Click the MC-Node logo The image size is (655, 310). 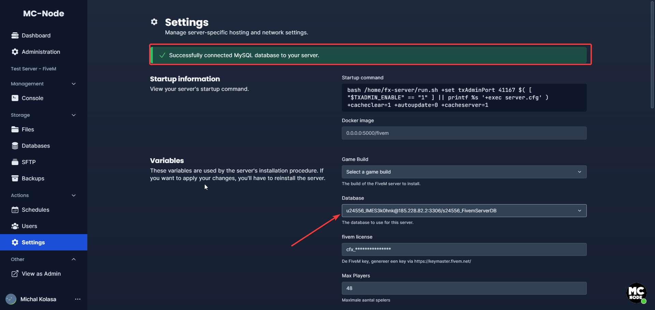click(x=44, y=13)
